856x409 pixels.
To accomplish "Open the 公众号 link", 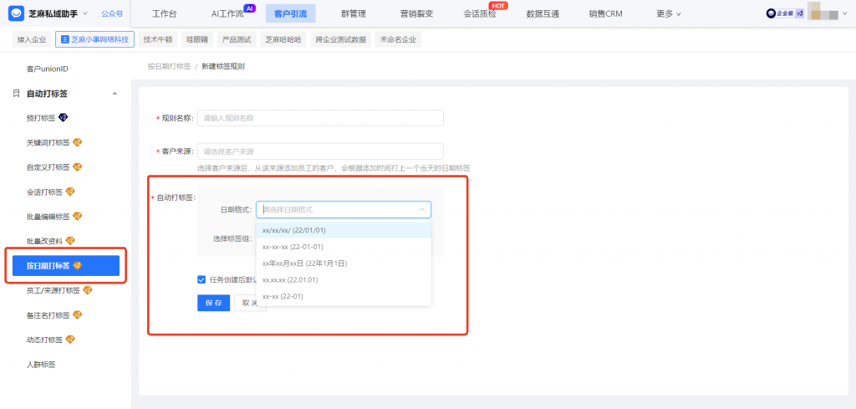I will 112,13.
